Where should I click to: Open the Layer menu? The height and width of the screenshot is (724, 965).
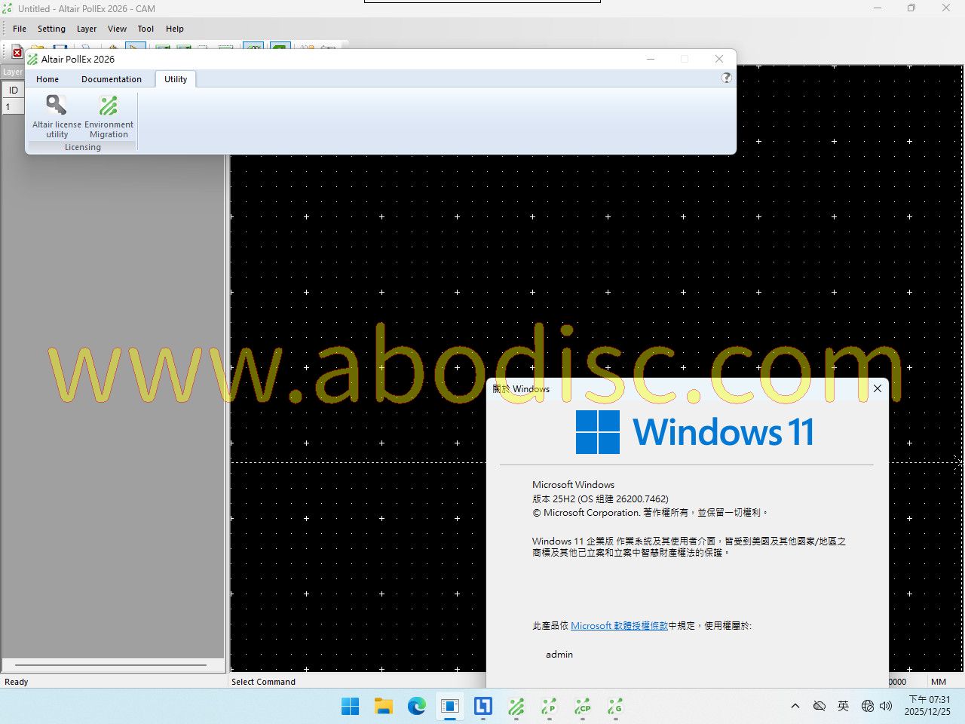coord(87,29)
